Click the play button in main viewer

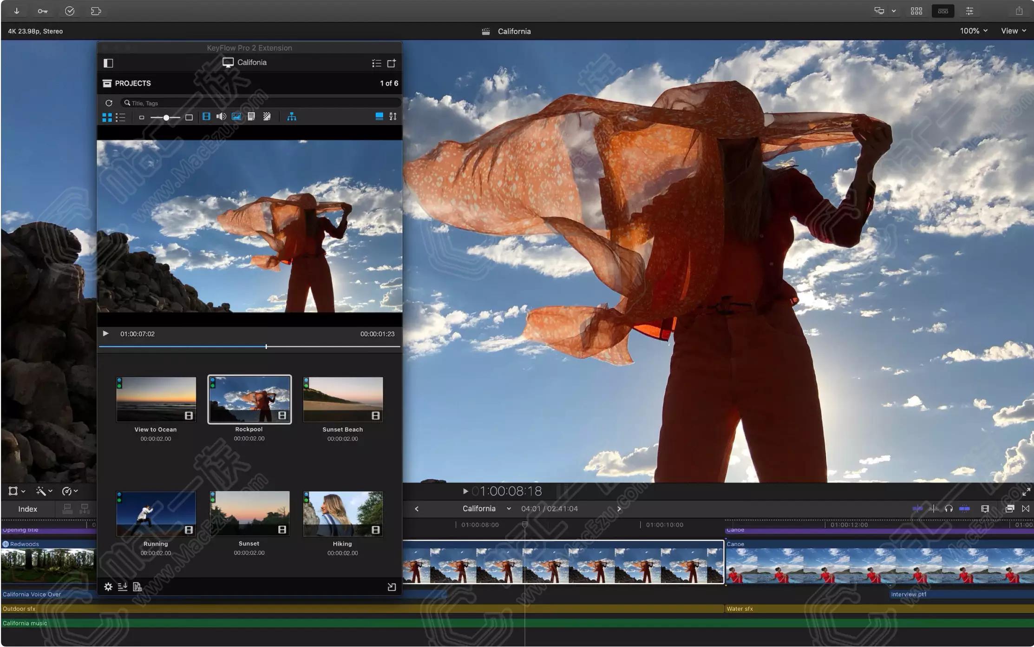click(x=464, y=491)
